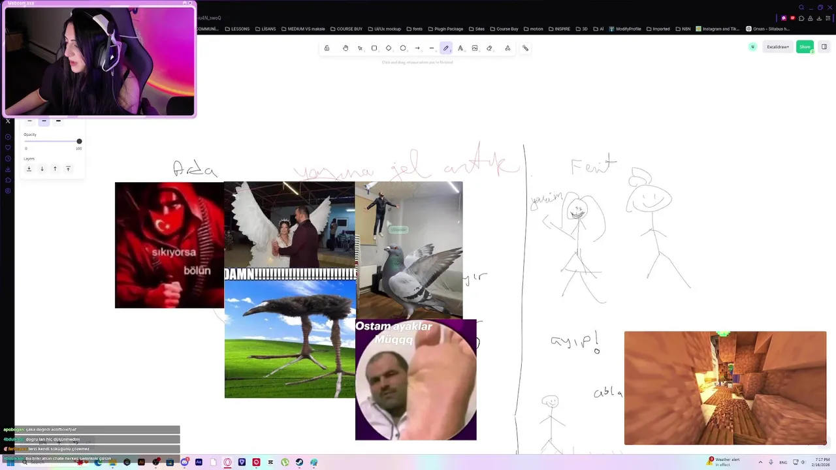Open Steam from the taskbar

[299, 462]
